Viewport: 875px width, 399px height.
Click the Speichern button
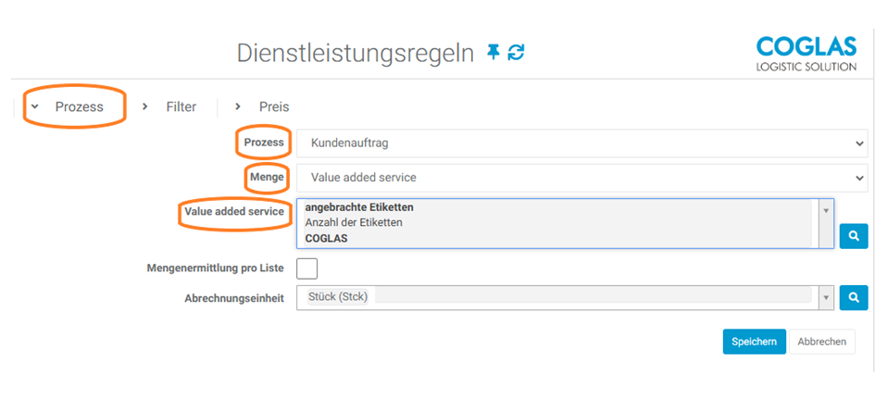pyautogui.click(x=754, y=342)
